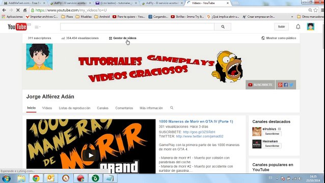Open notifications bell icon
The height and width of the screenshot is (183, 325).
point(298,26)
